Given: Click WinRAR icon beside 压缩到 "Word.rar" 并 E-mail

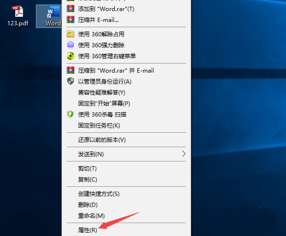Looking at the screenshot, I should click(x=71, y=70).
